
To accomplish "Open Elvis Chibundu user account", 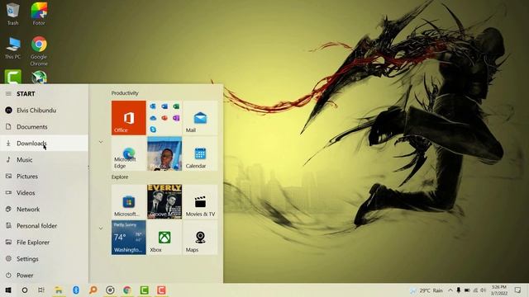I will click(44, 110).
